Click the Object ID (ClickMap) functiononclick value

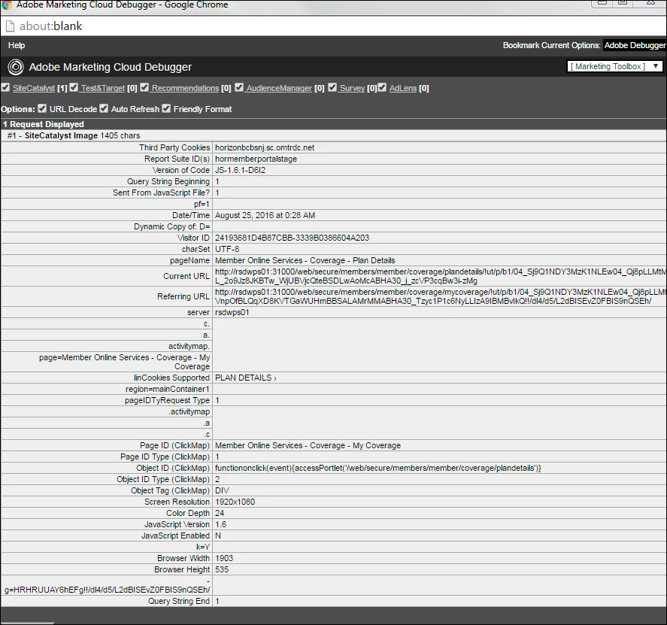378,468
